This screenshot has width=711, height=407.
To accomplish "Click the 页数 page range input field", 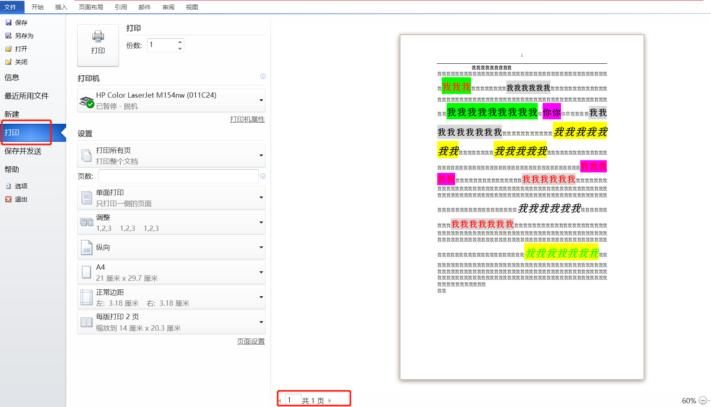I will tap(178, 176).
